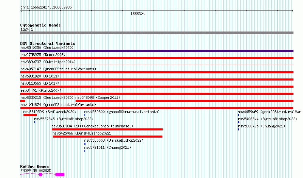Image resolution: width=303 pixels, height=178 pixels.
Task: Select the red bar under esv3587834
Action: coord(108,129)
